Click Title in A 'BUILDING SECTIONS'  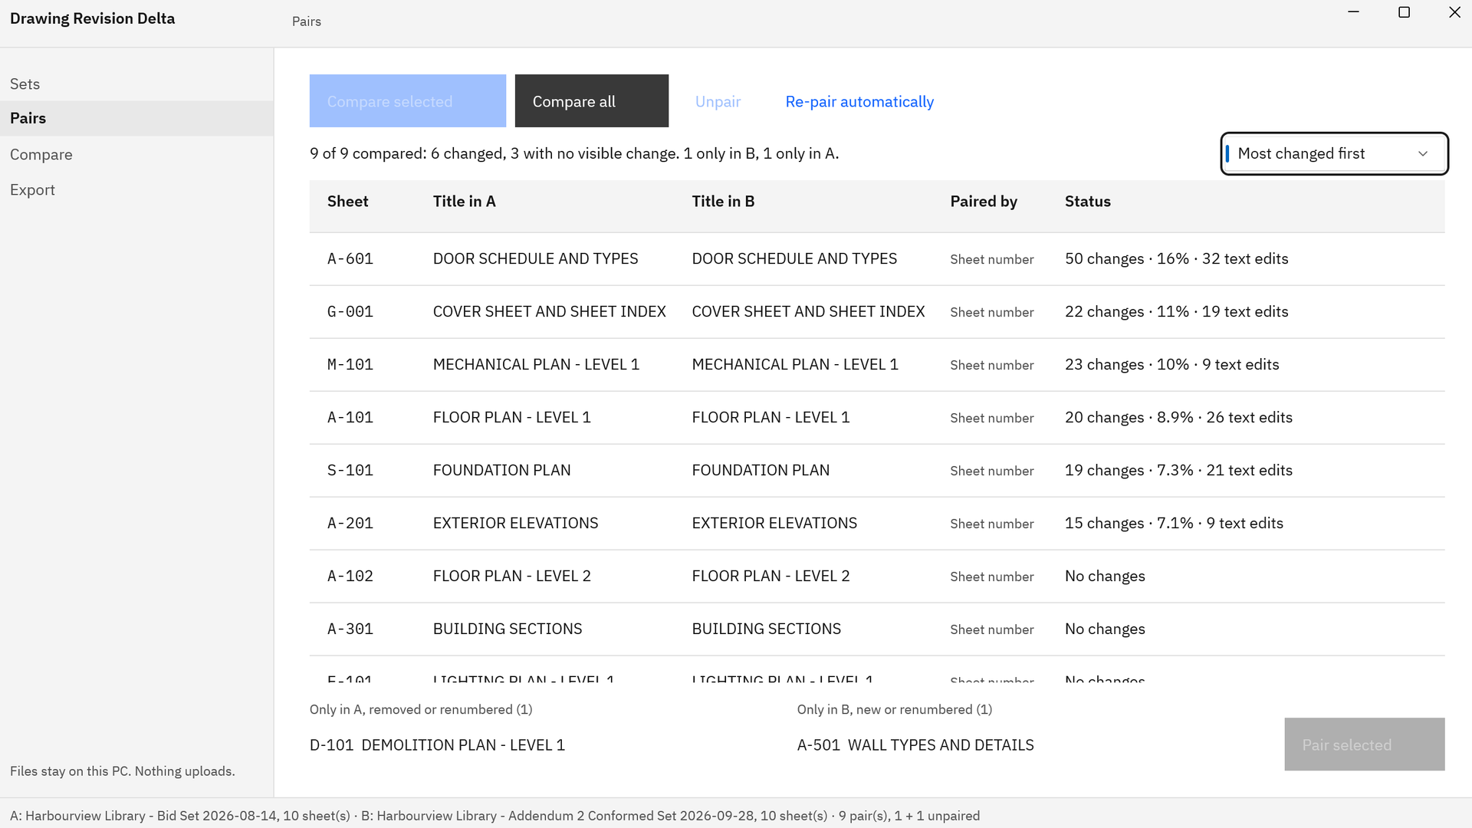(x=508, y=629)
